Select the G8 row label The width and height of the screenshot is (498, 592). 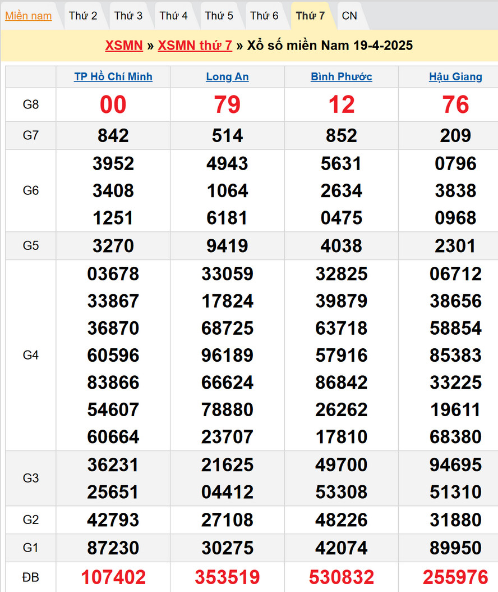click(x=31, y=104)
